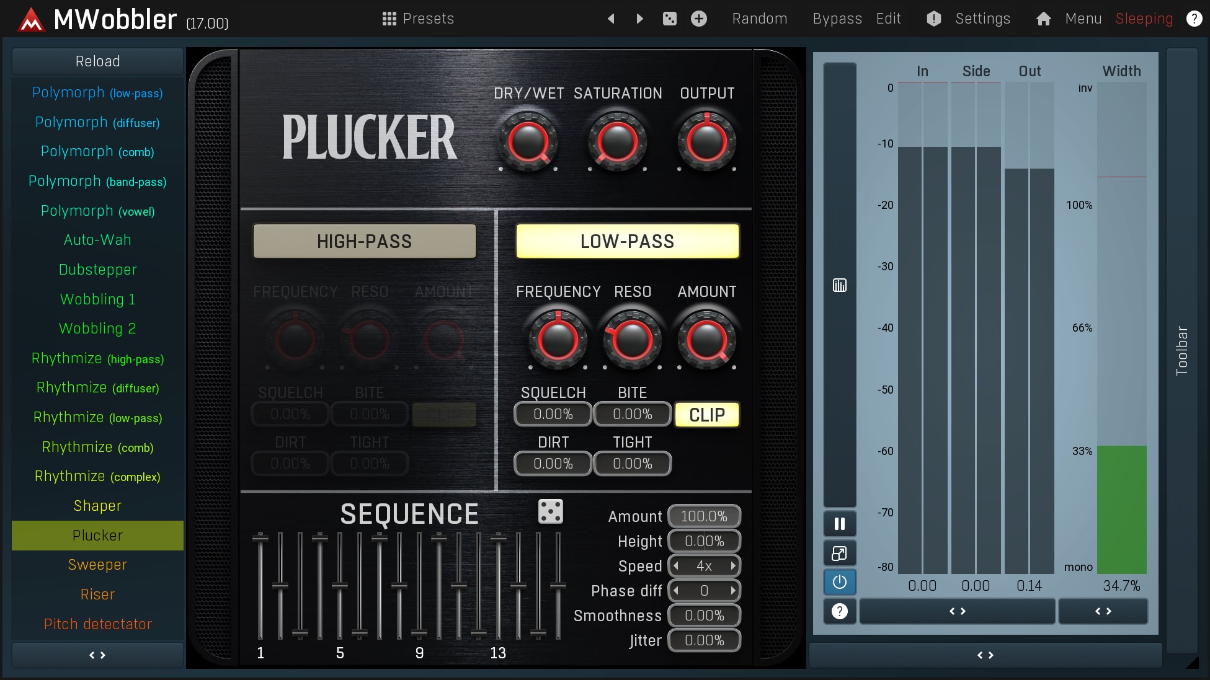Click the Presets grid icon
The width and height of the screenshot is (1210, 680).
pyautogui.click(x=389, y=19)
